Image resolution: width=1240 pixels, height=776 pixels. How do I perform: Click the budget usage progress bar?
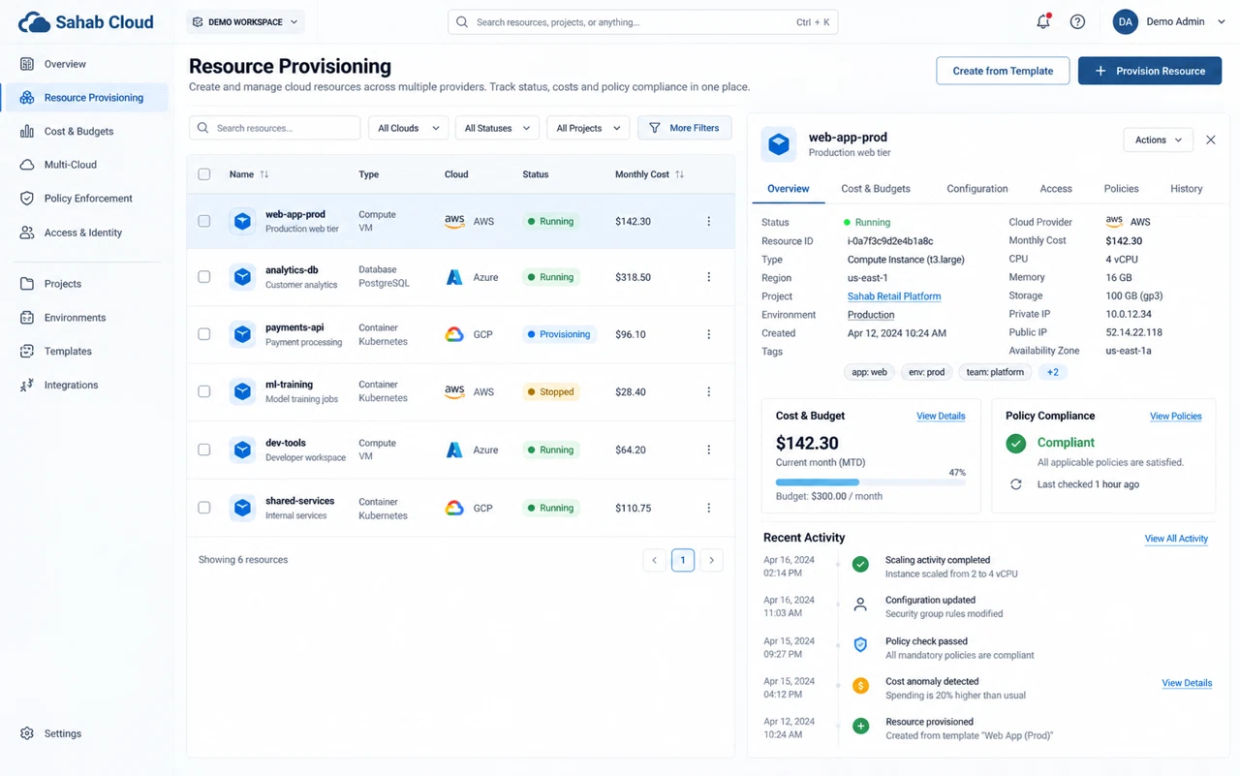point(871,482)
